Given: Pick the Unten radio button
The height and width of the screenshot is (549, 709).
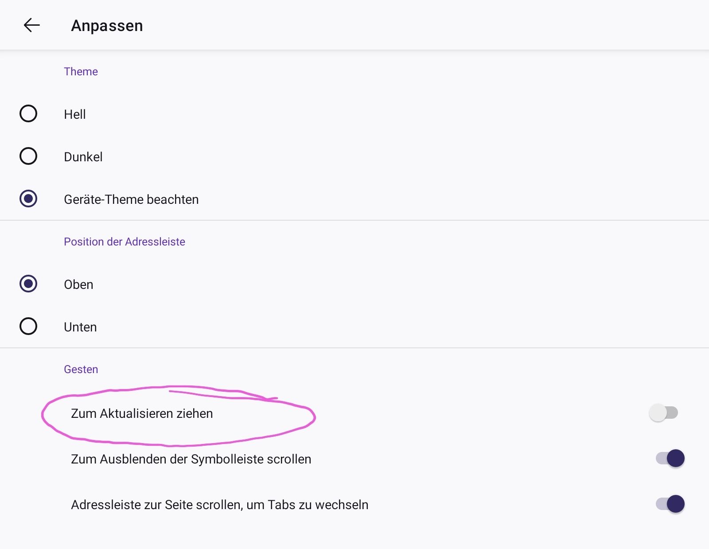Looking at the screenshot, I should tap(28, 326).
